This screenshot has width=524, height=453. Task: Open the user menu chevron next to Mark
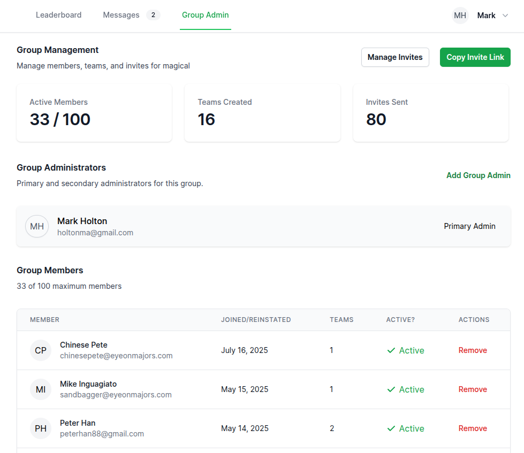pos(506,16)
